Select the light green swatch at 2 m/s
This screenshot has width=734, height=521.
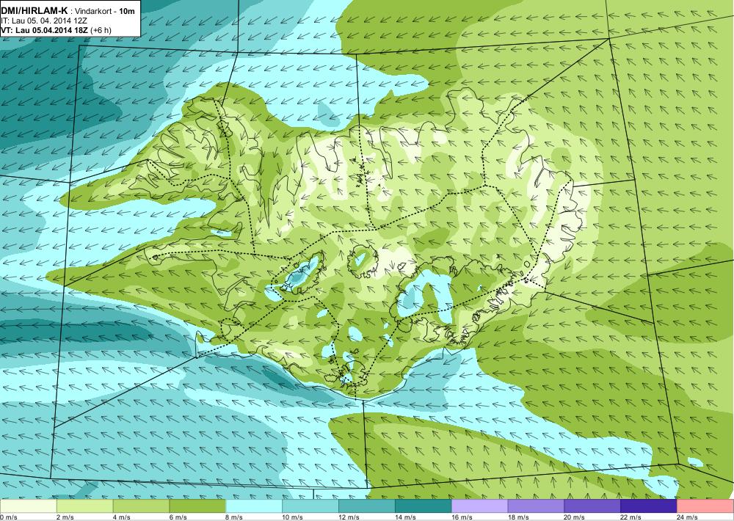[x=84, y=506]
